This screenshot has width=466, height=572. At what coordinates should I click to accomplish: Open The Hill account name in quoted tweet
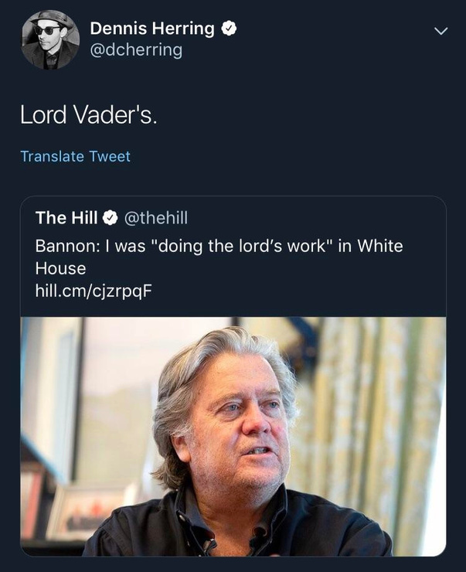[x=66, y=218]
